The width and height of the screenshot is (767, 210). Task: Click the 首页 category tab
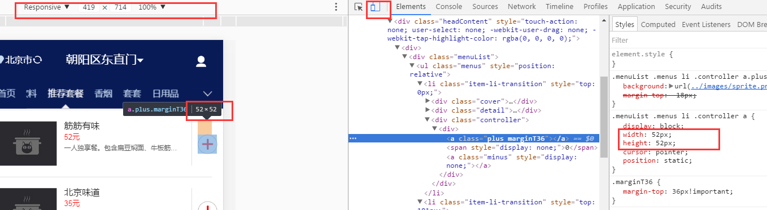coord(7,93)
